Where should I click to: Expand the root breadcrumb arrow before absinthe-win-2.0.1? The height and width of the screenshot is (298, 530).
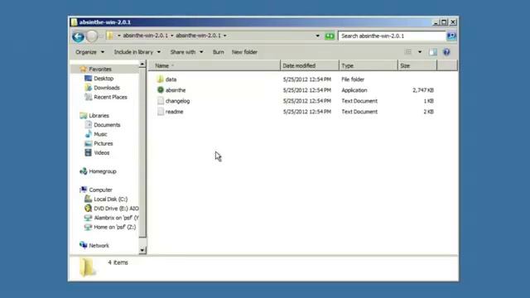pos(118,36)
